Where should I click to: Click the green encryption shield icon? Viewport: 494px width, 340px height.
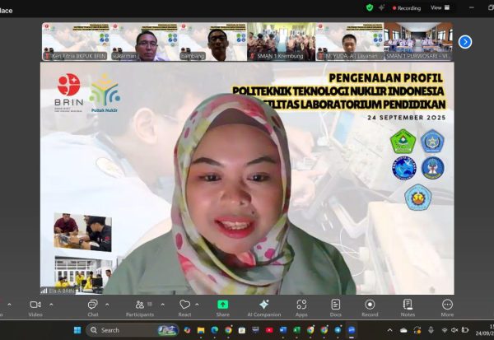point(370,7)
